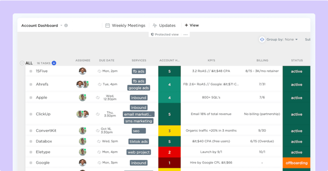Click the assignee avatar on the Apple row
Viewport: 328px width, 171px height.
[x=83, y=98]
